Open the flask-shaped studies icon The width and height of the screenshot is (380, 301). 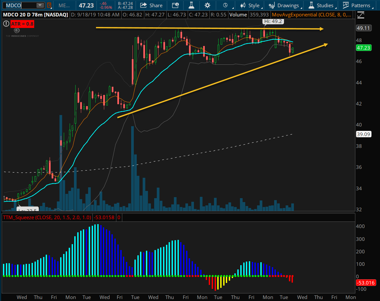click(x=191, y=5)
